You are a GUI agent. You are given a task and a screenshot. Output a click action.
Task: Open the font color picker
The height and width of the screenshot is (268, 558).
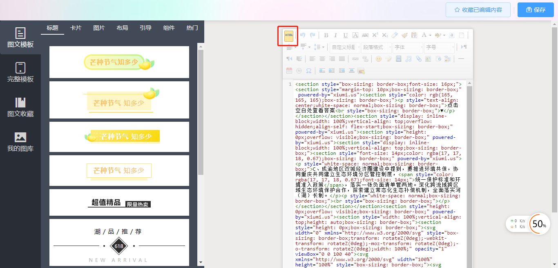tap(424, 36)
